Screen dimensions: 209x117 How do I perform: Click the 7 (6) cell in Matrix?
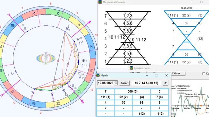point(159,97)
